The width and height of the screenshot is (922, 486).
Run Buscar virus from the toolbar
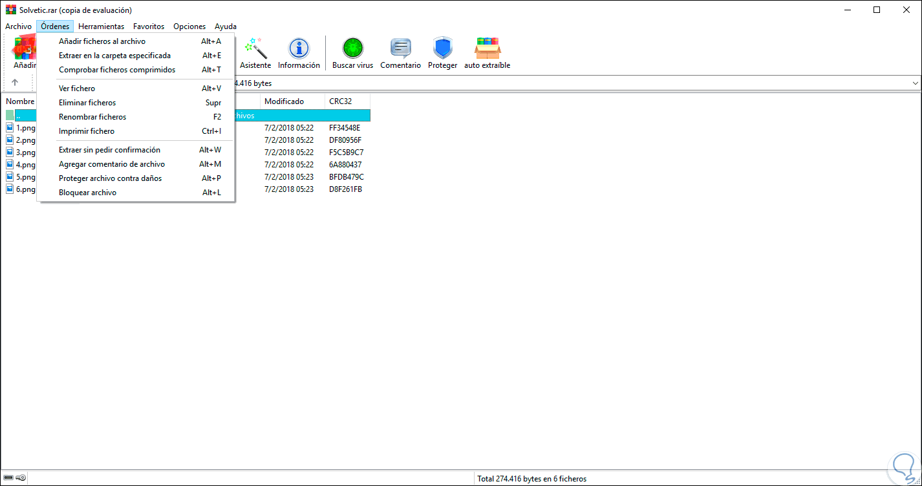point(352,53)
